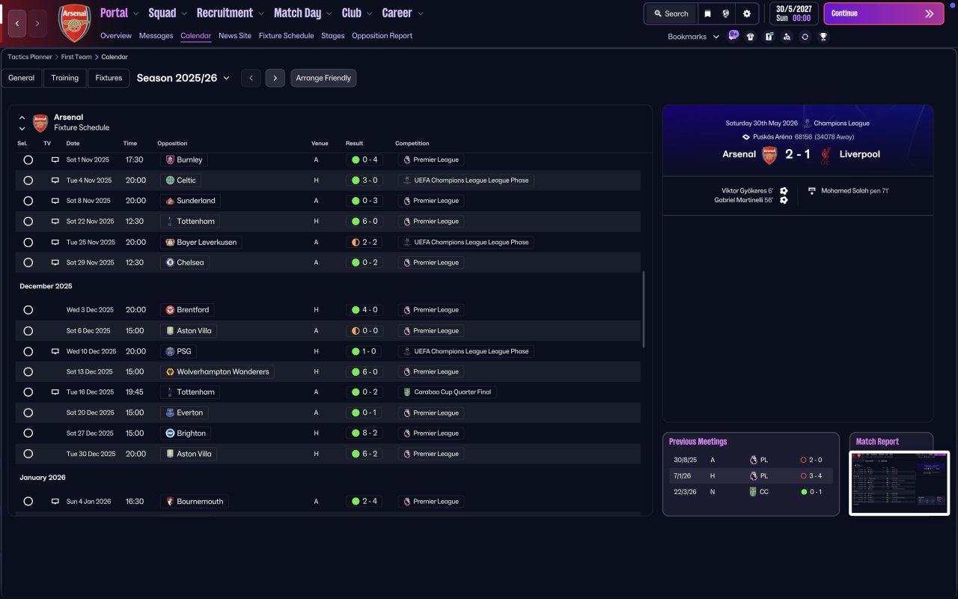
Task: Switch to the Opposition Report tab
Action: [382, 36]
